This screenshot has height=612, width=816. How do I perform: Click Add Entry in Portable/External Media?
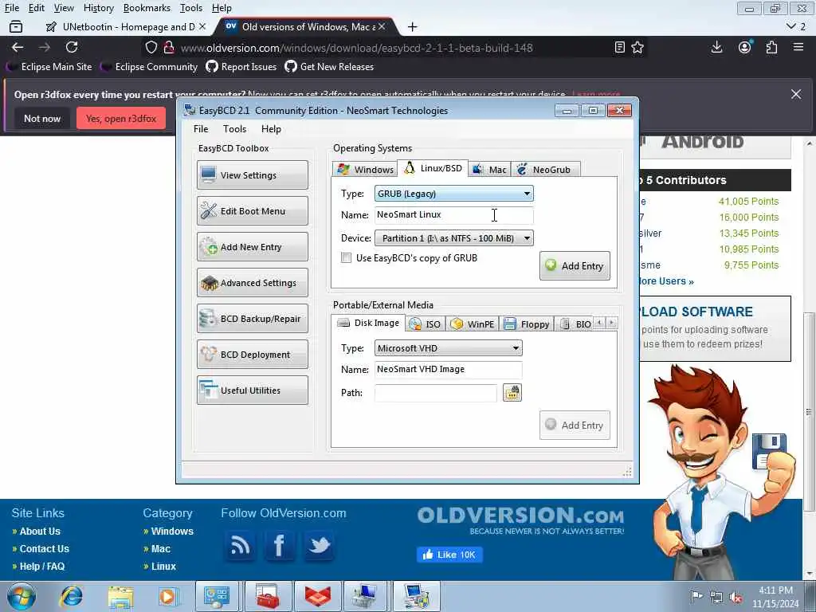coord(575,426)
